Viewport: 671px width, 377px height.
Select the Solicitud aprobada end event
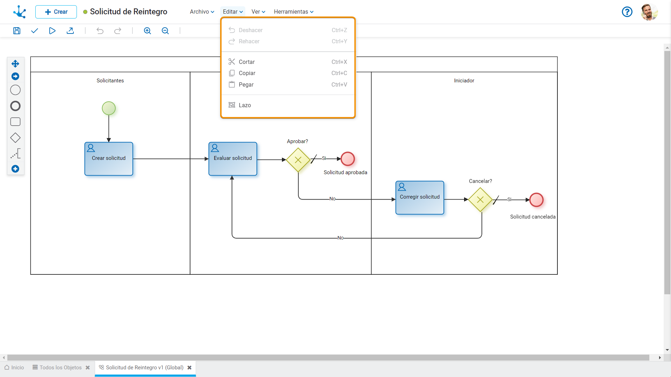click(348, 159)
